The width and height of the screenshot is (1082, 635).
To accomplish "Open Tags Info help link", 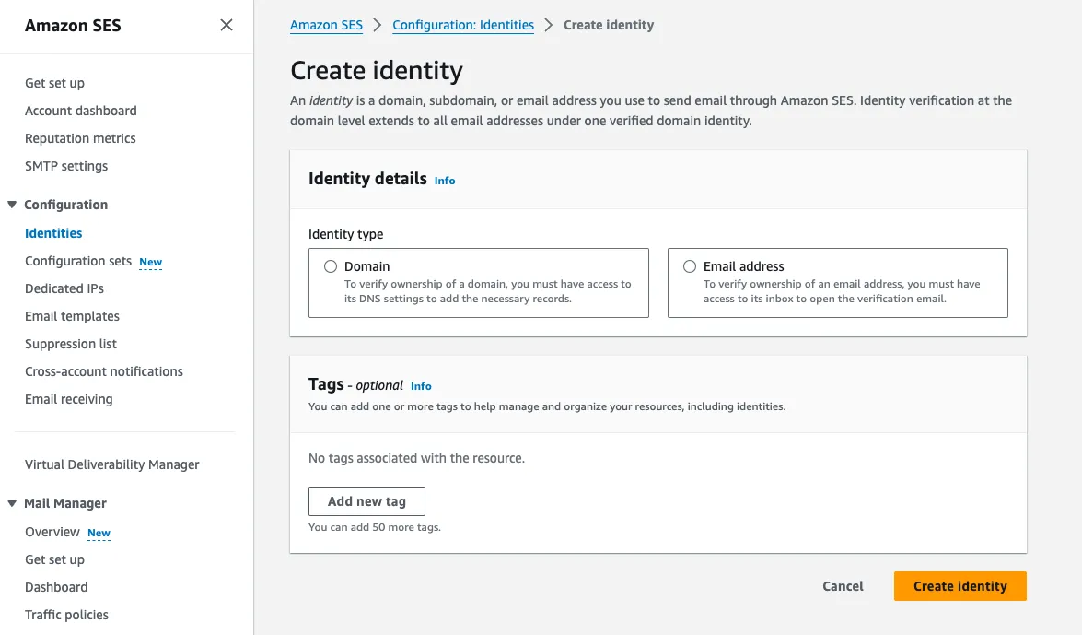I will click(421, 386).
